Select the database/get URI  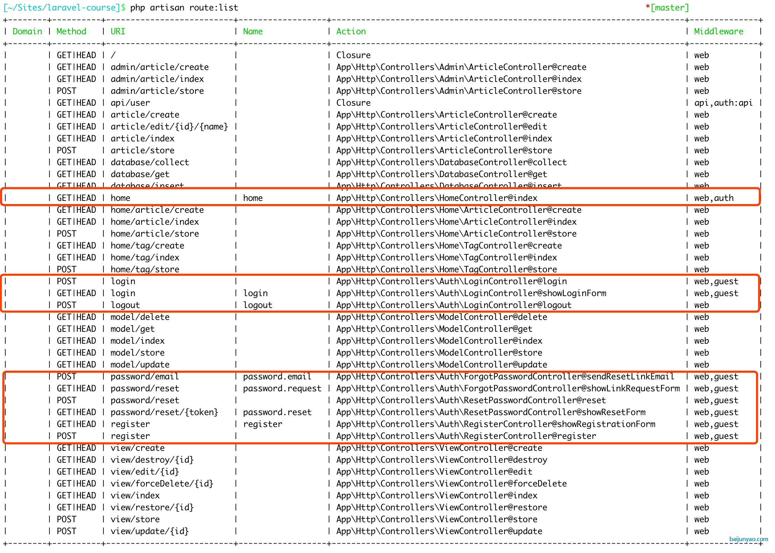click(140, 174)
